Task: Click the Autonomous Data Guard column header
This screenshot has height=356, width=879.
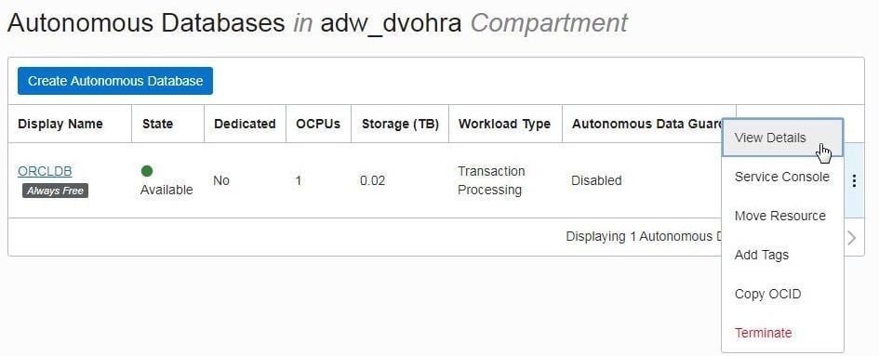Action: click(647, 124)
